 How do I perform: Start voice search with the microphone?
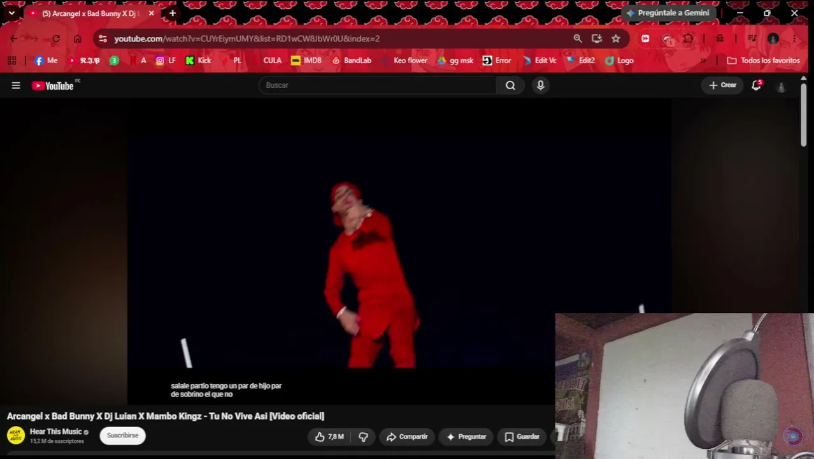pos(540,85)
